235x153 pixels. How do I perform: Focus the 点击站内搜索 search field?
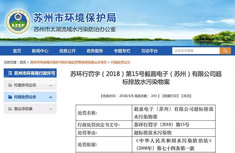coord(196,51)
